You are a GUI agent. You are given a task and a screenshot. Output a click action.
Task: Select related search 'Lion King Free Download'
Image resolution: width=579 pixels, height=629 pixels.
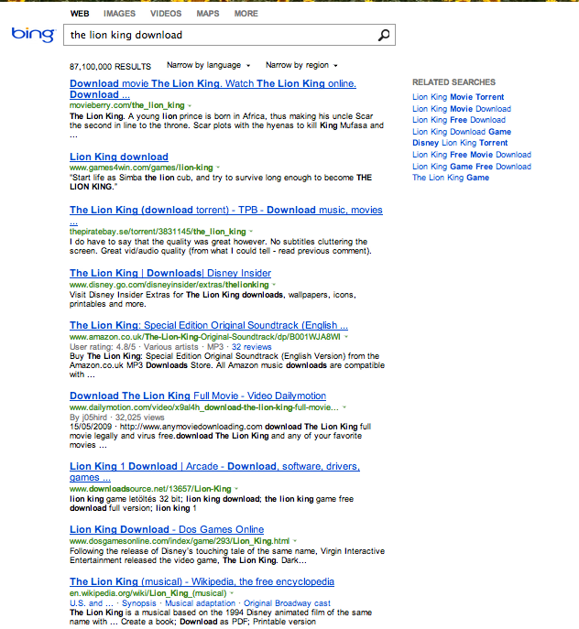pos(459,120)
